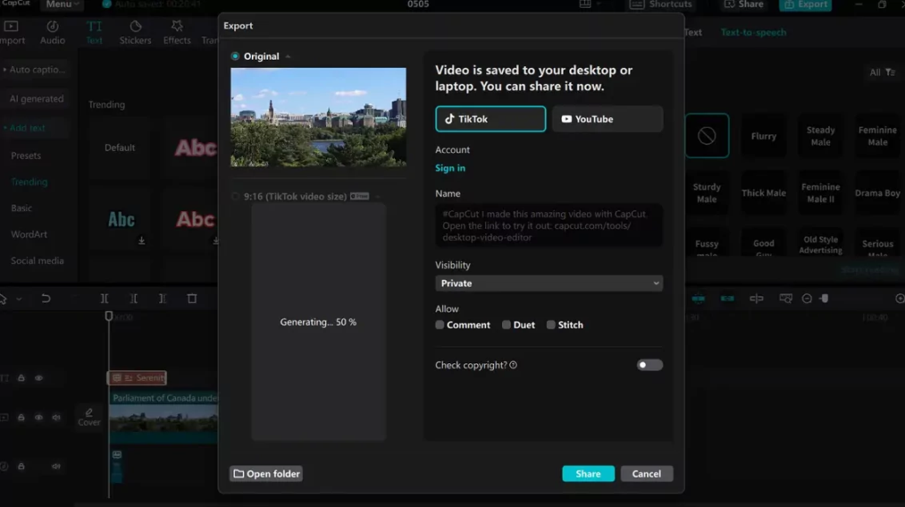Lock the text track

21,378
